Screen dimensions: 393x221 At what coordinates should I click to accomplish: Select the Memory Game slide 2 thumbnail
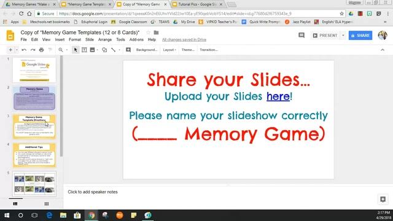pos(34,98)
